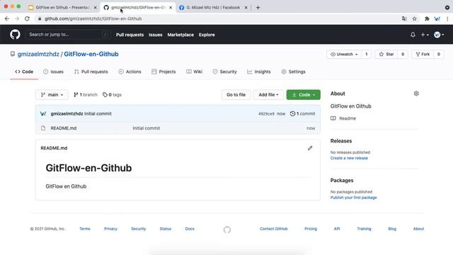
Task: Open Issues in the top navigation
Action: pyautogui.click(x=156, y=35)
